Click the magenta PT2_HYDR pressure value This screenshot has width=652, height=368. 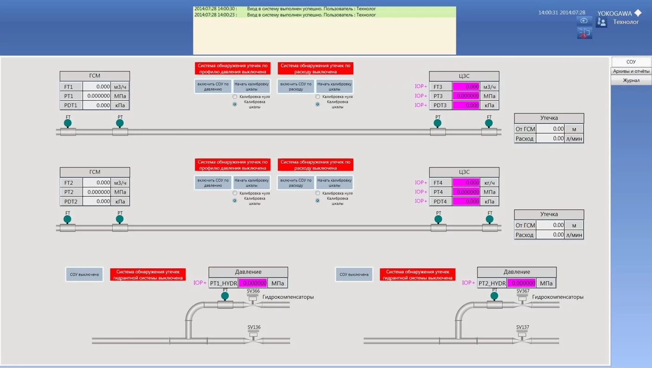click(522, 283)
